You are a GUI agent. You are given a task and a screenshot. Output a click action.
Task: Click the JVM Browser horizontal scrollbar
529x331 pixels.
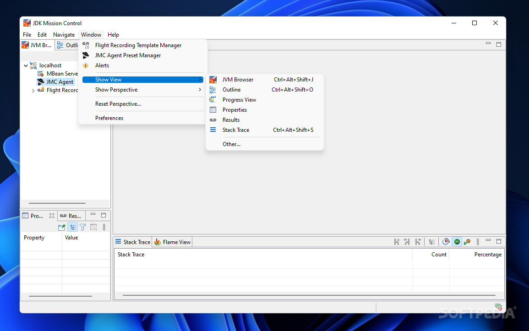tap(57, 203)
